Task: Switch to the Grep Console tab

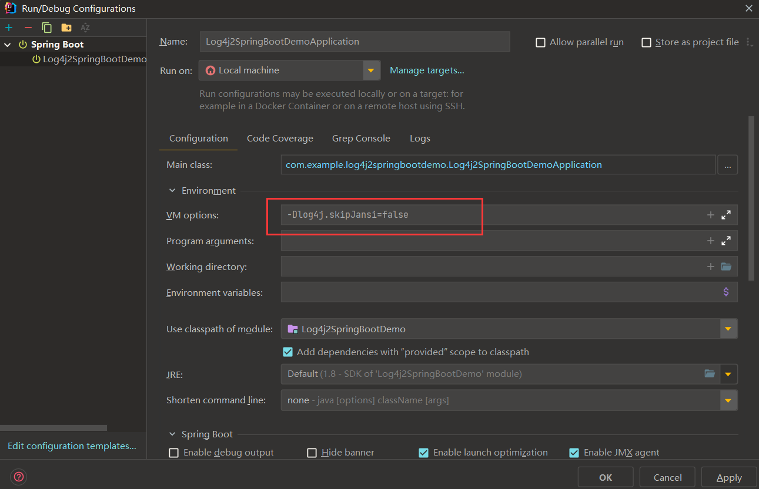Action: click(361, 139)
